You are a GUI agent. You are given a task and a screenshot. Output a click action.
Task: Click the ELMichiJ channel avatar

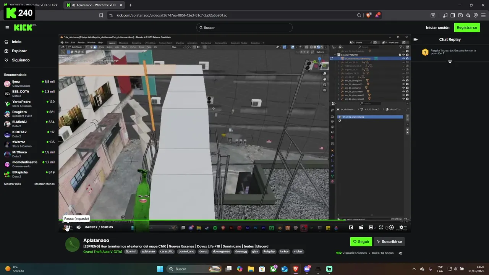tap(7, 124)
